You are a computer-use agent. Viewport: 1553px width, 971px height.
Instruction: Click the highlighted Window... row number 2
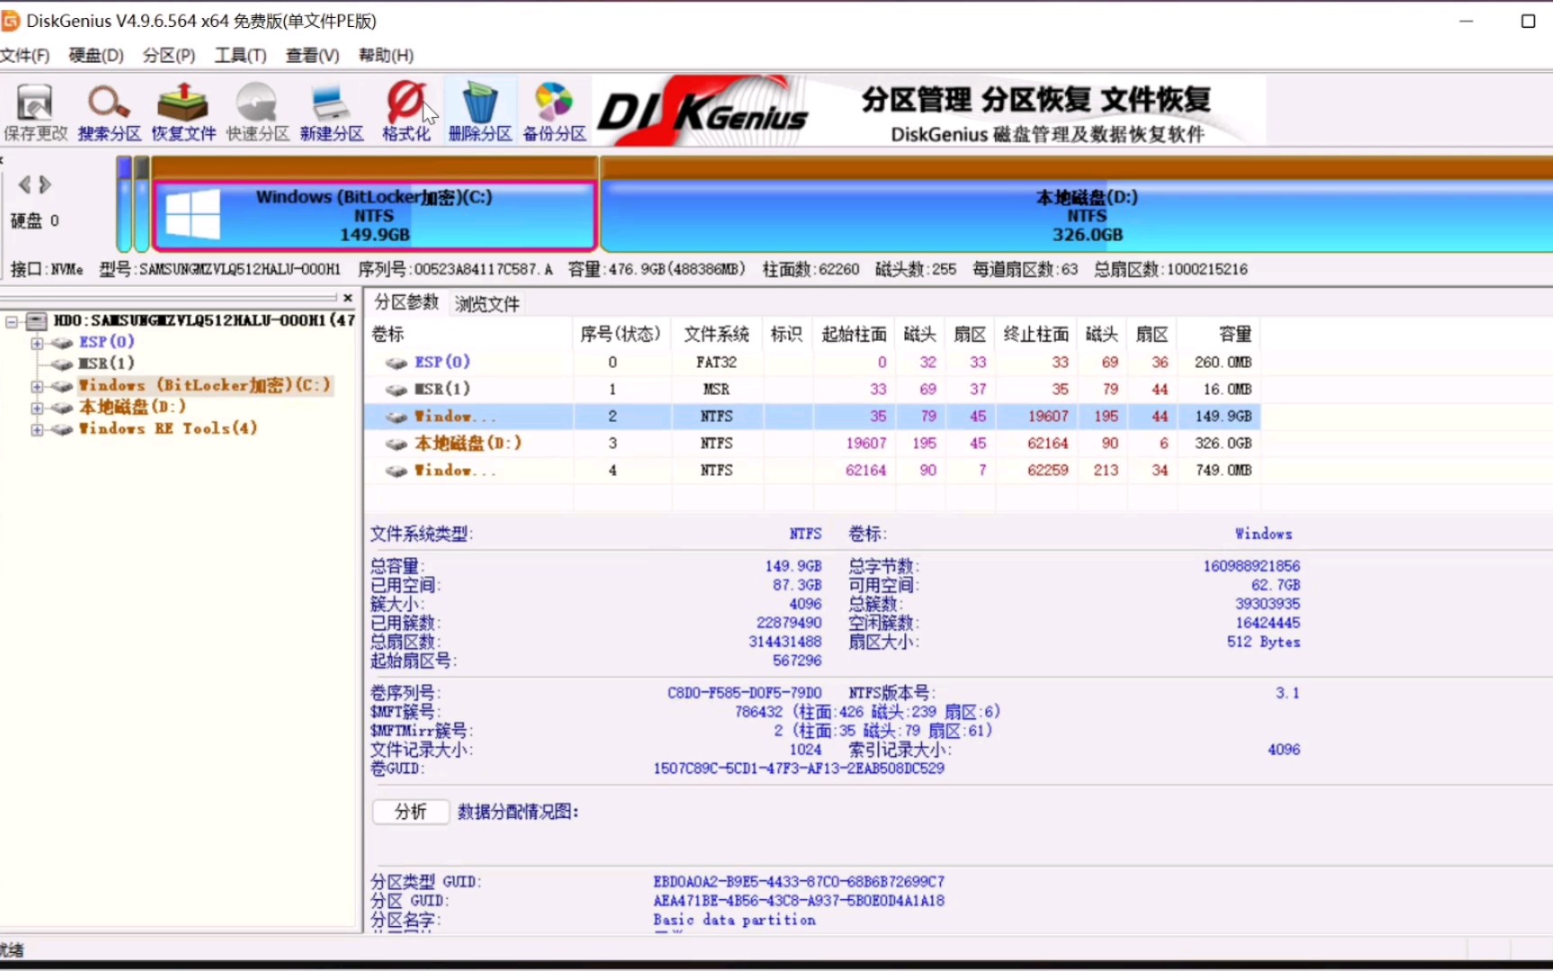[812, 416]
